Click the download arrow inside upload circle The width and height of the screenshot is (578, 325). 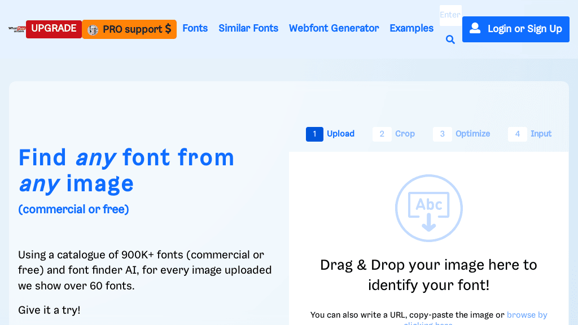tap(428, 221)
